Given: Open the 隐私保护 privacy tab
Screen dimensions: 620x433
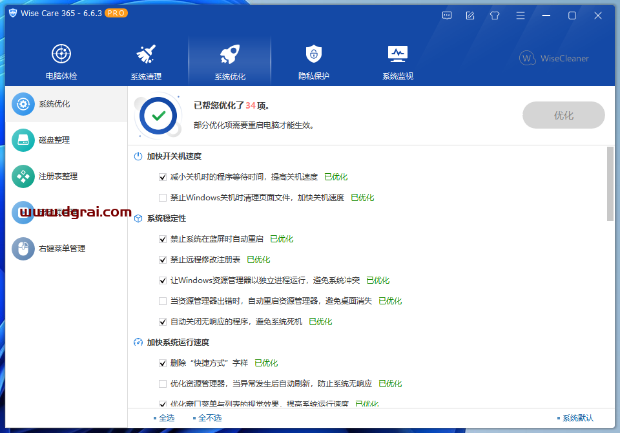Looking at the screenshot, I should coord(314,62).
